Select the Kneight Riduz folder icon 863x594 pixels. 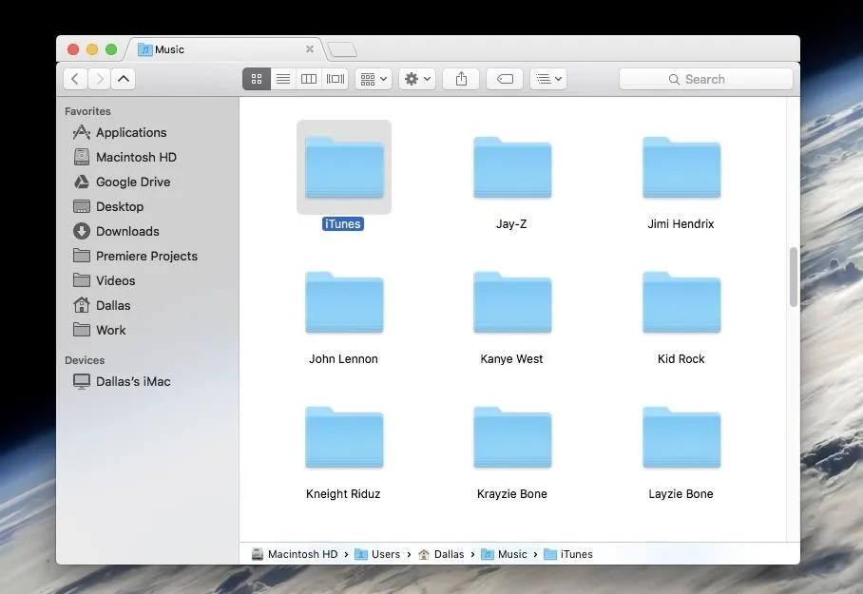344,437
